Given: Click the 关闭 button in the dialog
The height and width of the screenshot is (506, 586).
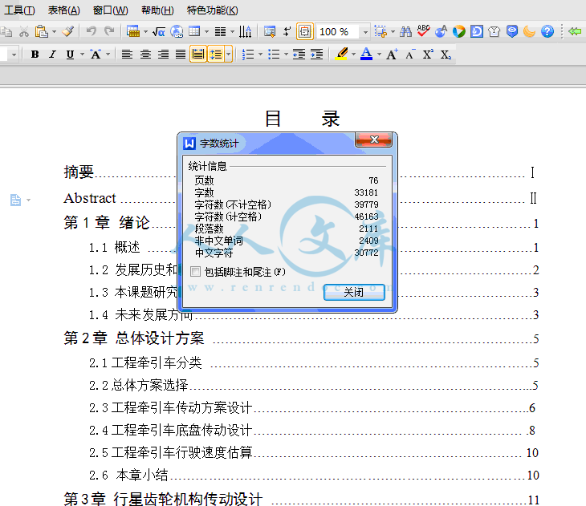Looking at the screenshot, I should [x=354, y=292].
